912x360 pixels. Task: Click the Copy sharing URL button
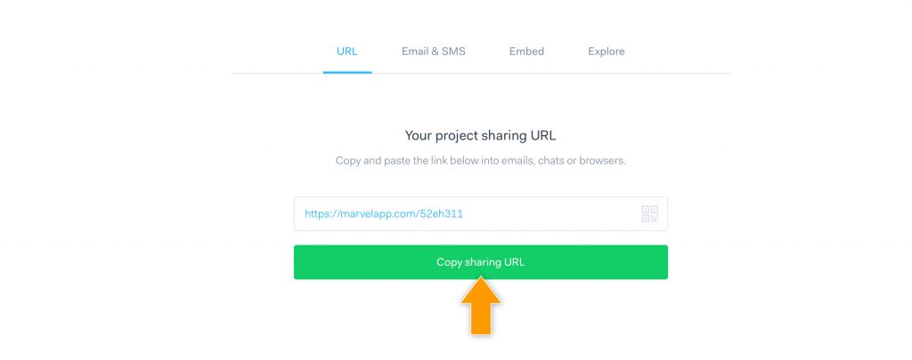[x=480, y=262]
